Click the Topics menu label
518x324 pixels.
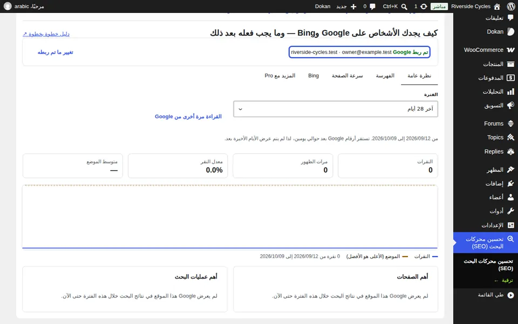coord(495,138)
